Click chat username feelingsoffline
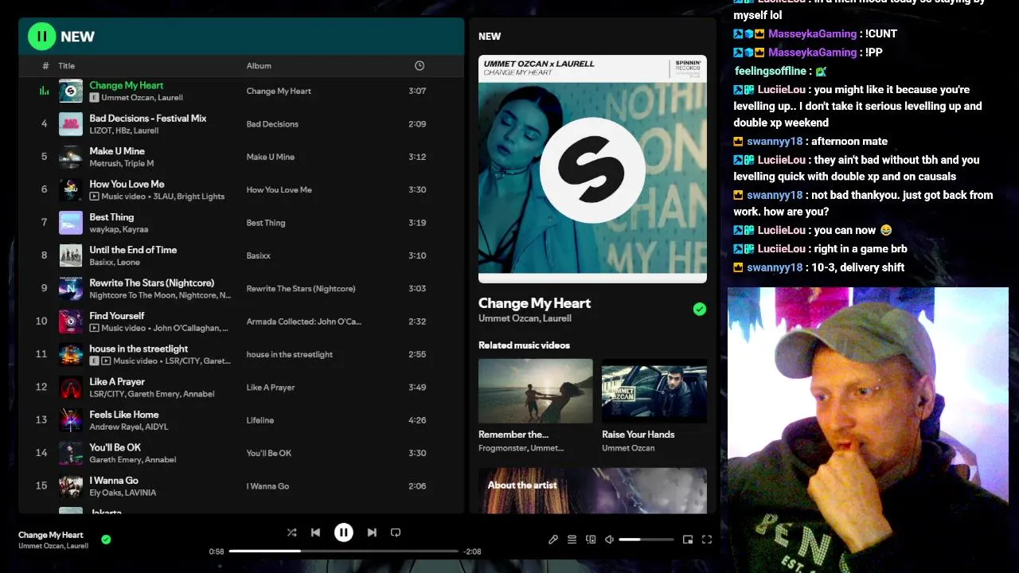 point(769,71)
